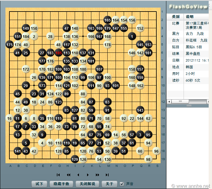Image resolution: width=212 pixels, height=189 pixels.
Task: Click the 试下 try-move button
Action: pyautogui.click(x=39, y=184)
